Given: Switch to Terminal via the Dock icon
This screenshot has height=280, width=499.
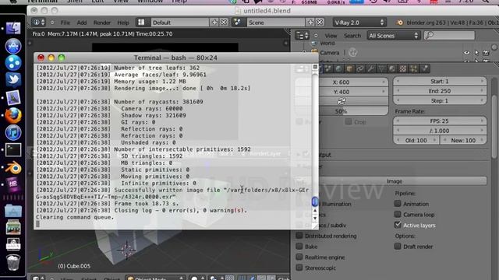Looking at the screenshot, I should click(x=13, y=150).
